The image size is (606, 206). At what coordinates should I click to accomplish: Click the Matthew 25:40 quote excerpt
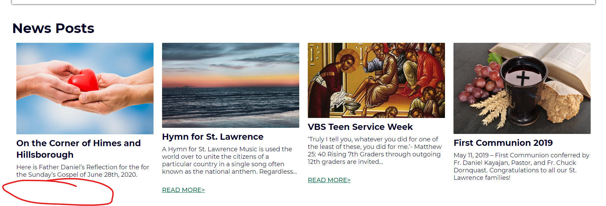pyautogui.click(x=374, y=150)
